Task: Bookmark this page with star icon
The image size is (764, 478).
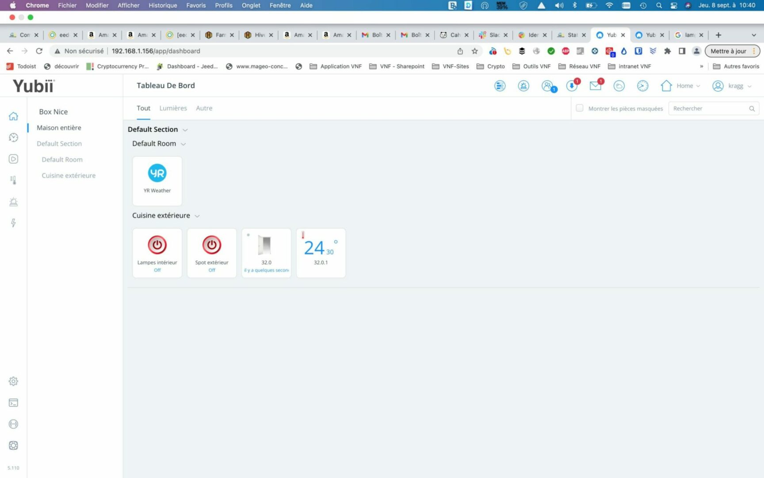Action: point(474,51)
